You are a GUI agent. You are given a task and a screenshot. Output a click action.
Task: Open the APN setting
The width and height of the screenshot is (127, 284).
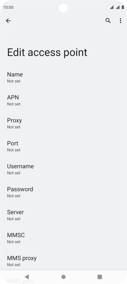(x=64, y=100)
